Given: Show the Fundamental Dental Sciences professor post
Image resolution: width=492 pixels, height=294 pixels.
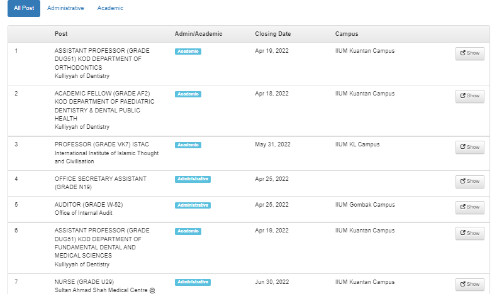Looking at the screenshot, I should (x=470, y=233).
